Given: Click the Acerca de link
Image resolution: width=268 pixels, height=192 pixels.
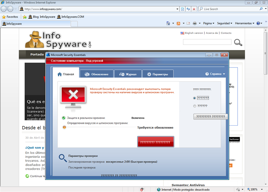Looking at the screenshot, I should [212, 33].
